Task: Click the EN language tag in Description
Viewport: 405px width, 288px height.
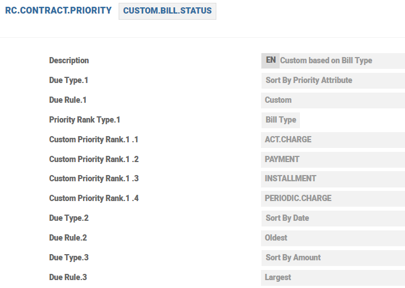Action: (271, 60)
